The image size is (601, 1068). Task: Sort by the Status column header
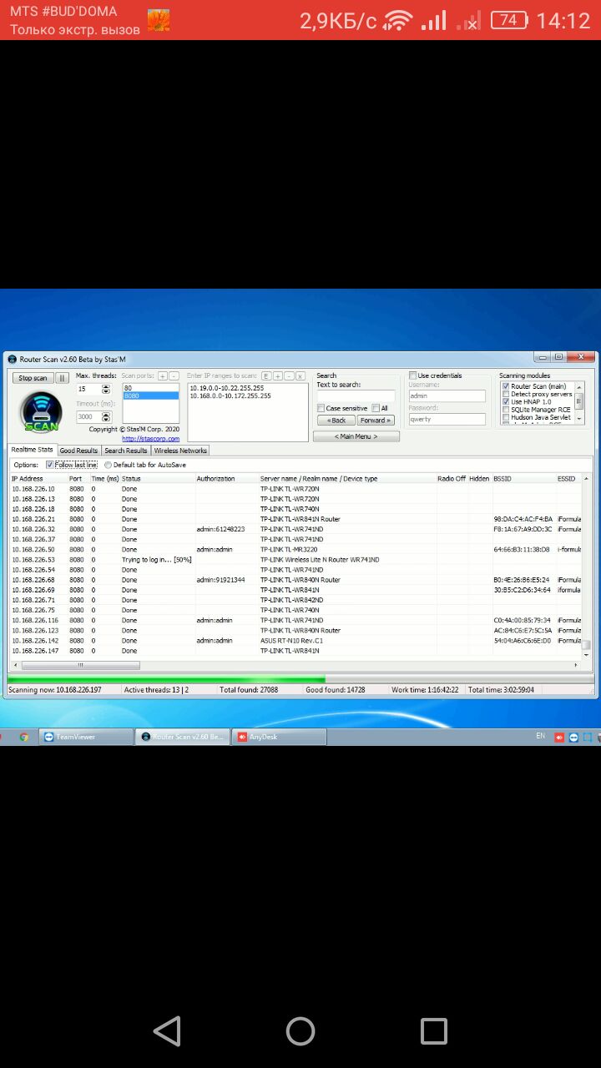point(157,479)
